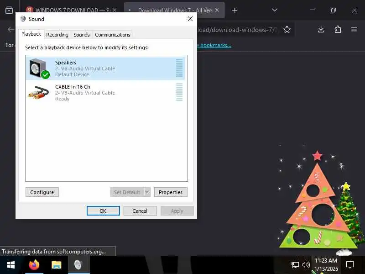Click the Configure button
This screenshot has height=274, width=365.
point(42,192)
